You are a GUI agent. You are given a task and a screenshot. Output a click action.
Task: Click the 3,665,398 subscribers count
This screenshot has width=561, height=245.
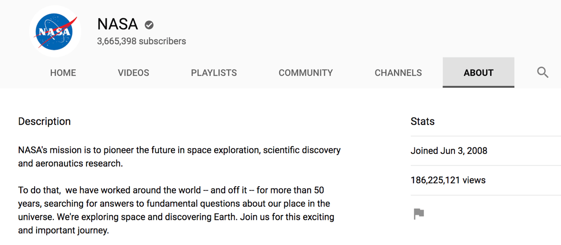pos(141,41)
